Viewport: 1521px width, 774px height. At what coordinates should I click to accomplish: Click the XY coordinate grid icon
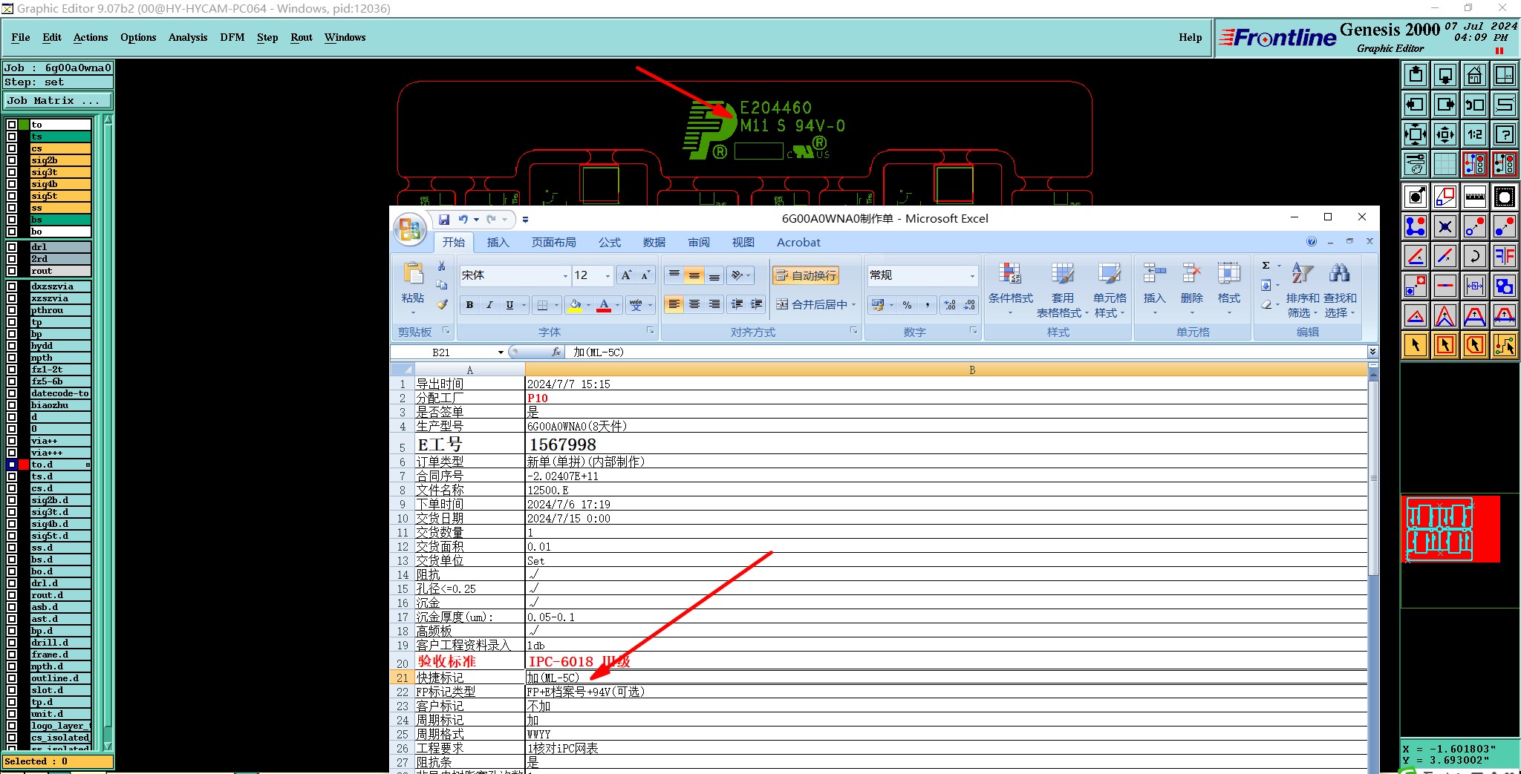point(1504,75)
